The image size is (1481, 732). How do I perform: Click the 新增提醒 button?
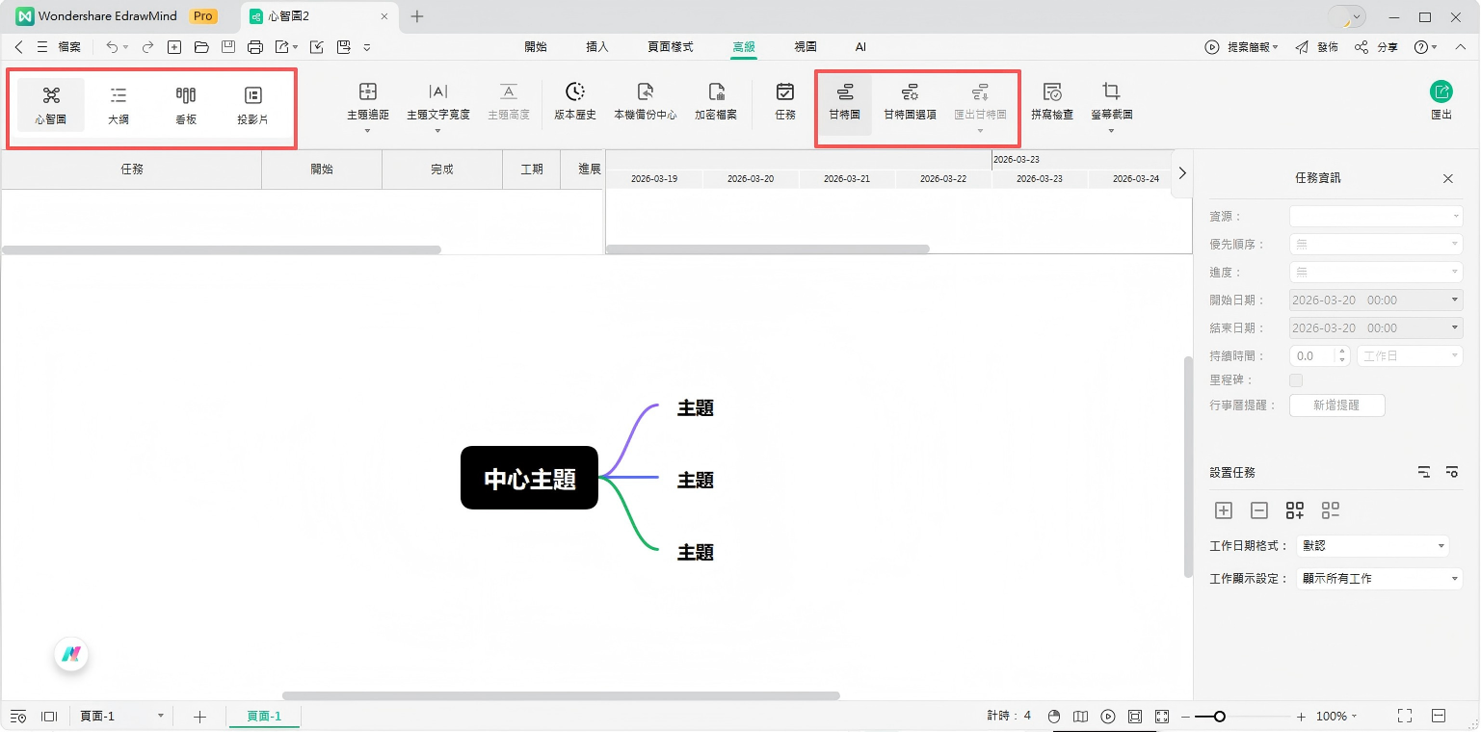1336,405
